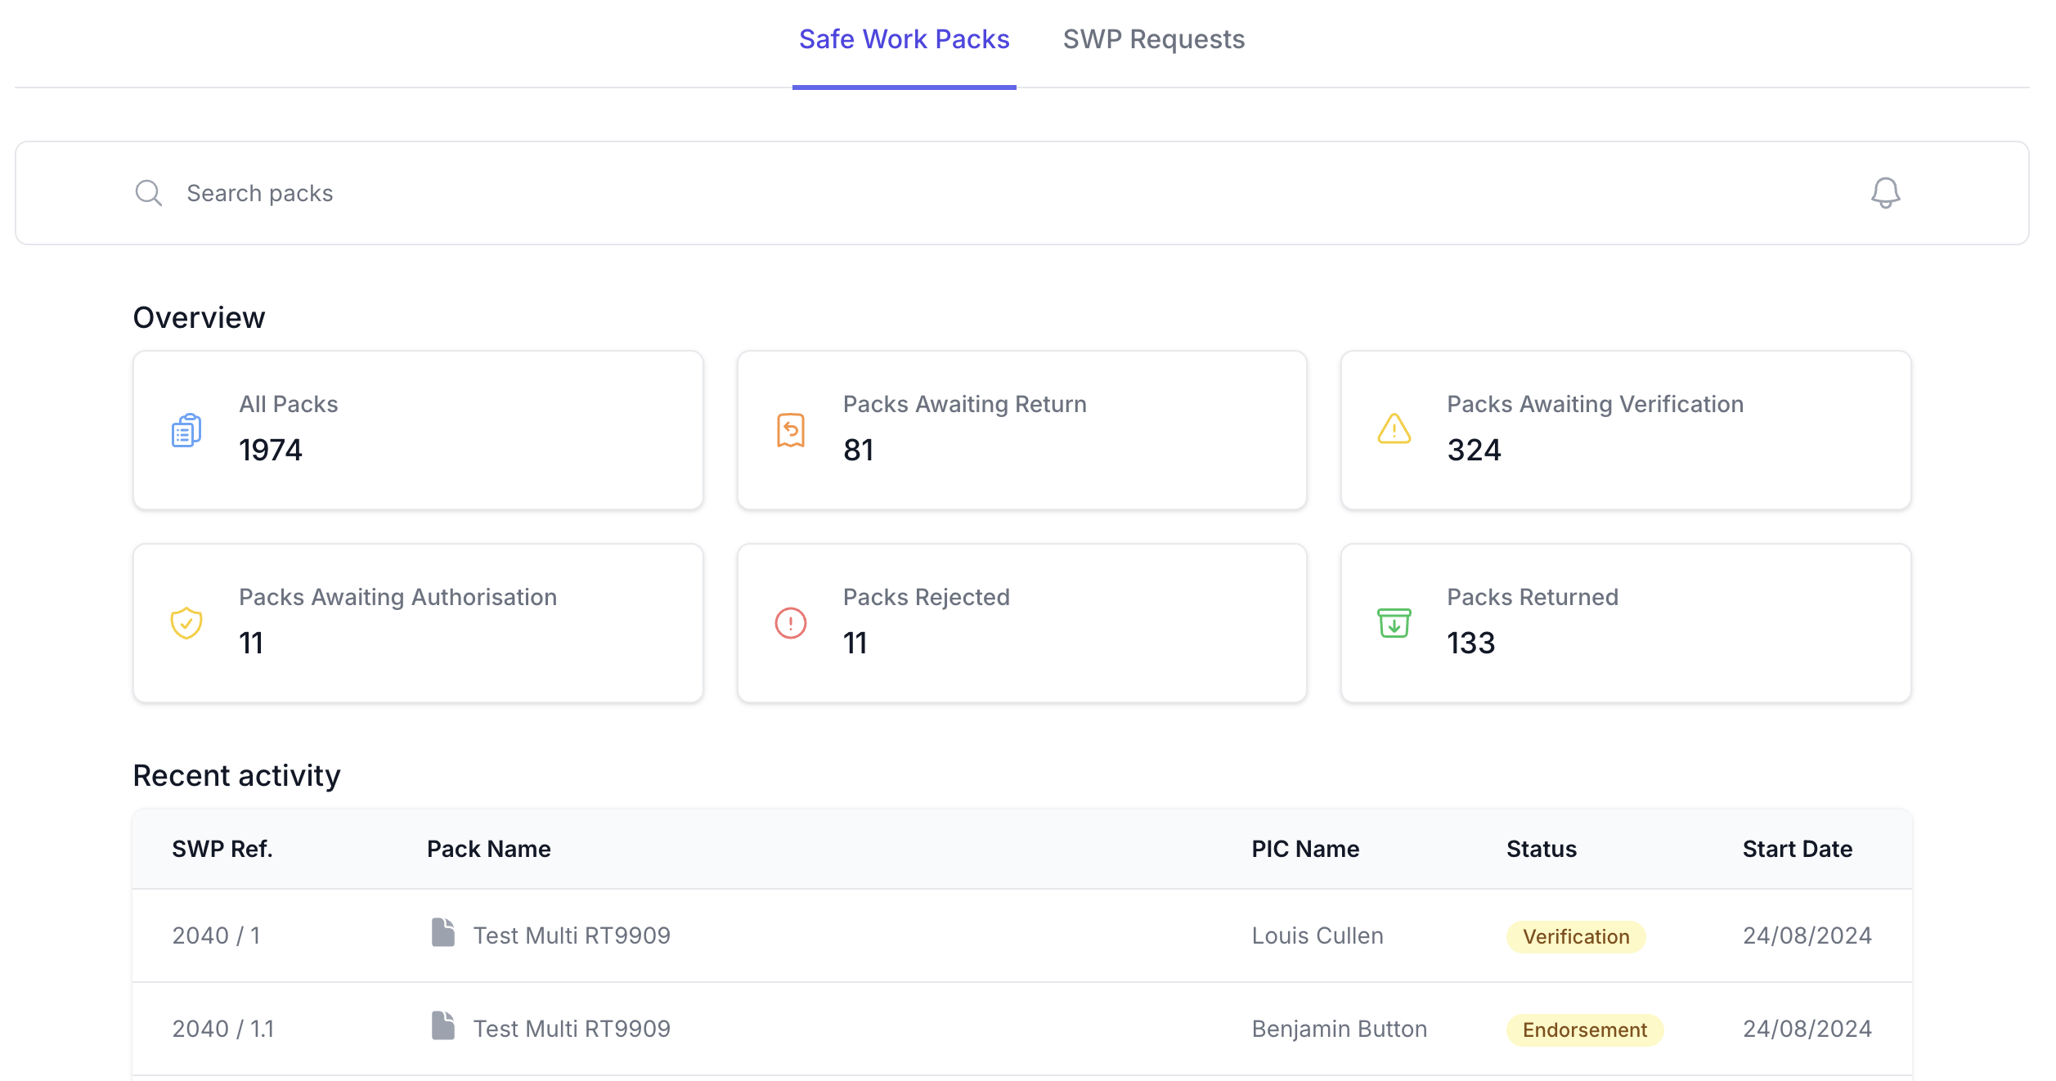The height and width of the screenshot is (1081, 2056).
Task: Open the All Packs 1974 card
Action: [418, 430]
